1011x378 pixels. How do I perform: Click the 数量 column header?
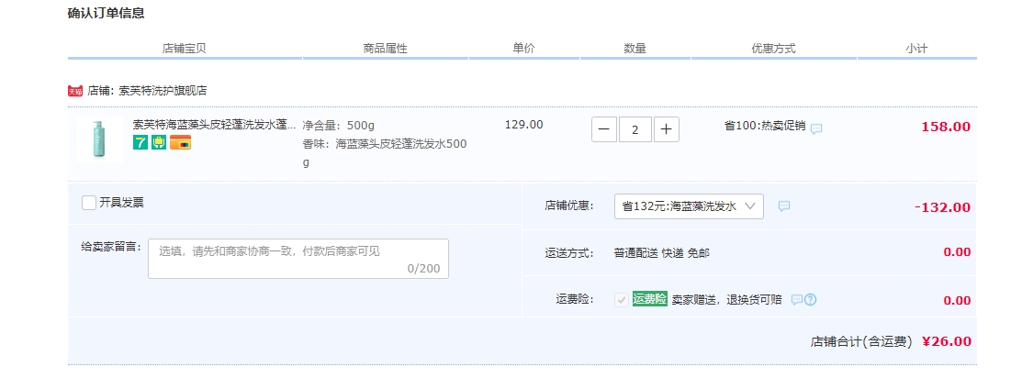[635, 49]
